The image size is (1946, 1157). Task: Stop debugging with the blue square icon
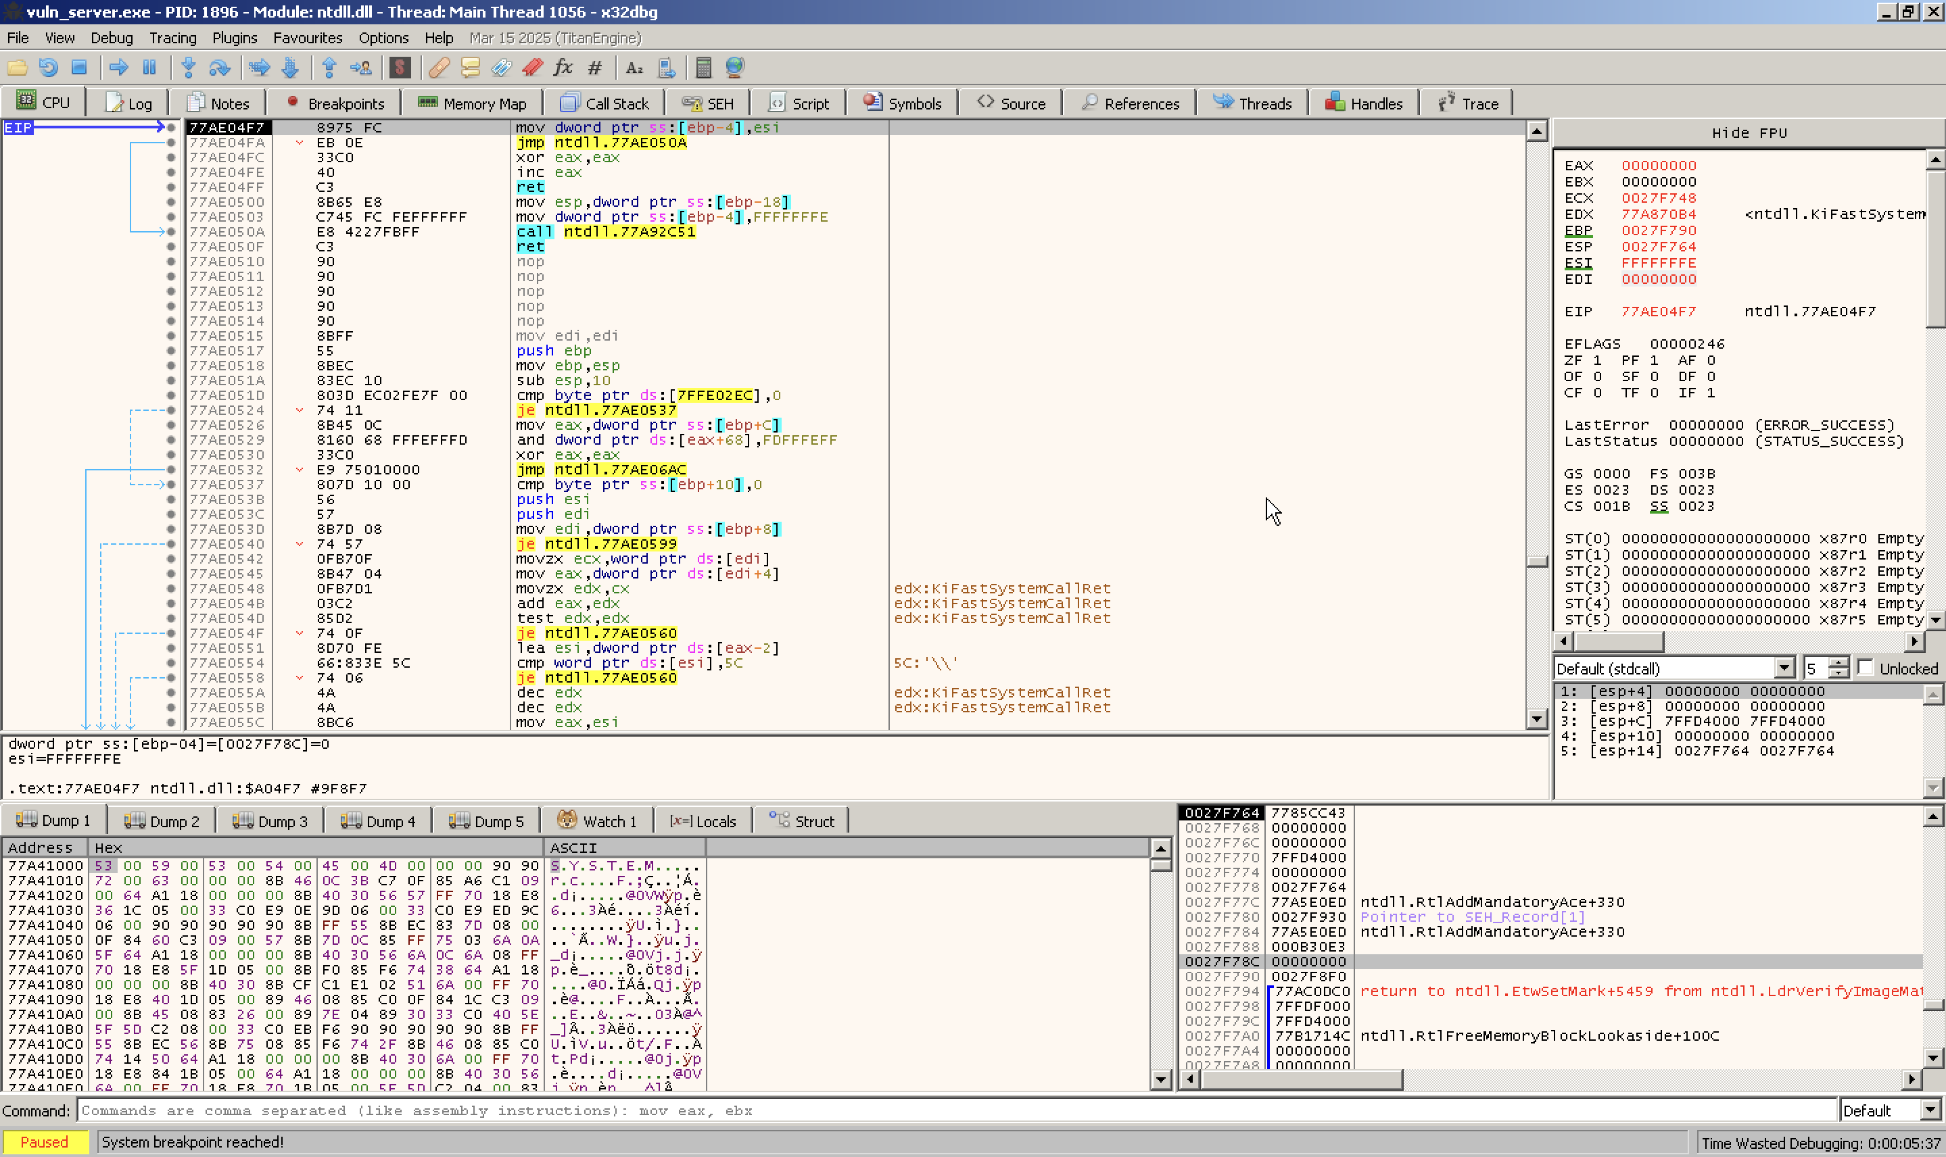tap(79, 68)
